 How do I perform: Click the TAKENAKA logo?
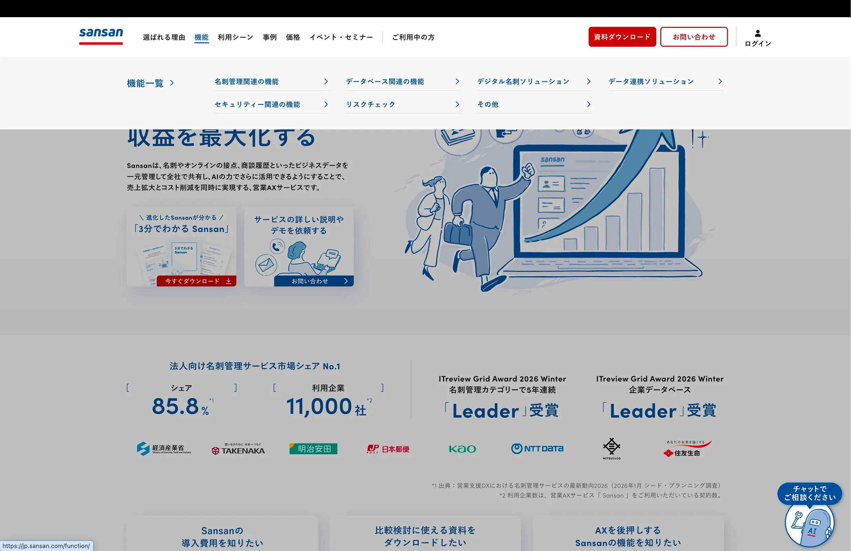click(238, 449)
